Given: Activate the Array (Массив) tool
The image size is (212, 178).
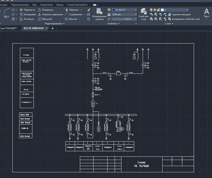Looking at the screenshot, I should [71, 19].
